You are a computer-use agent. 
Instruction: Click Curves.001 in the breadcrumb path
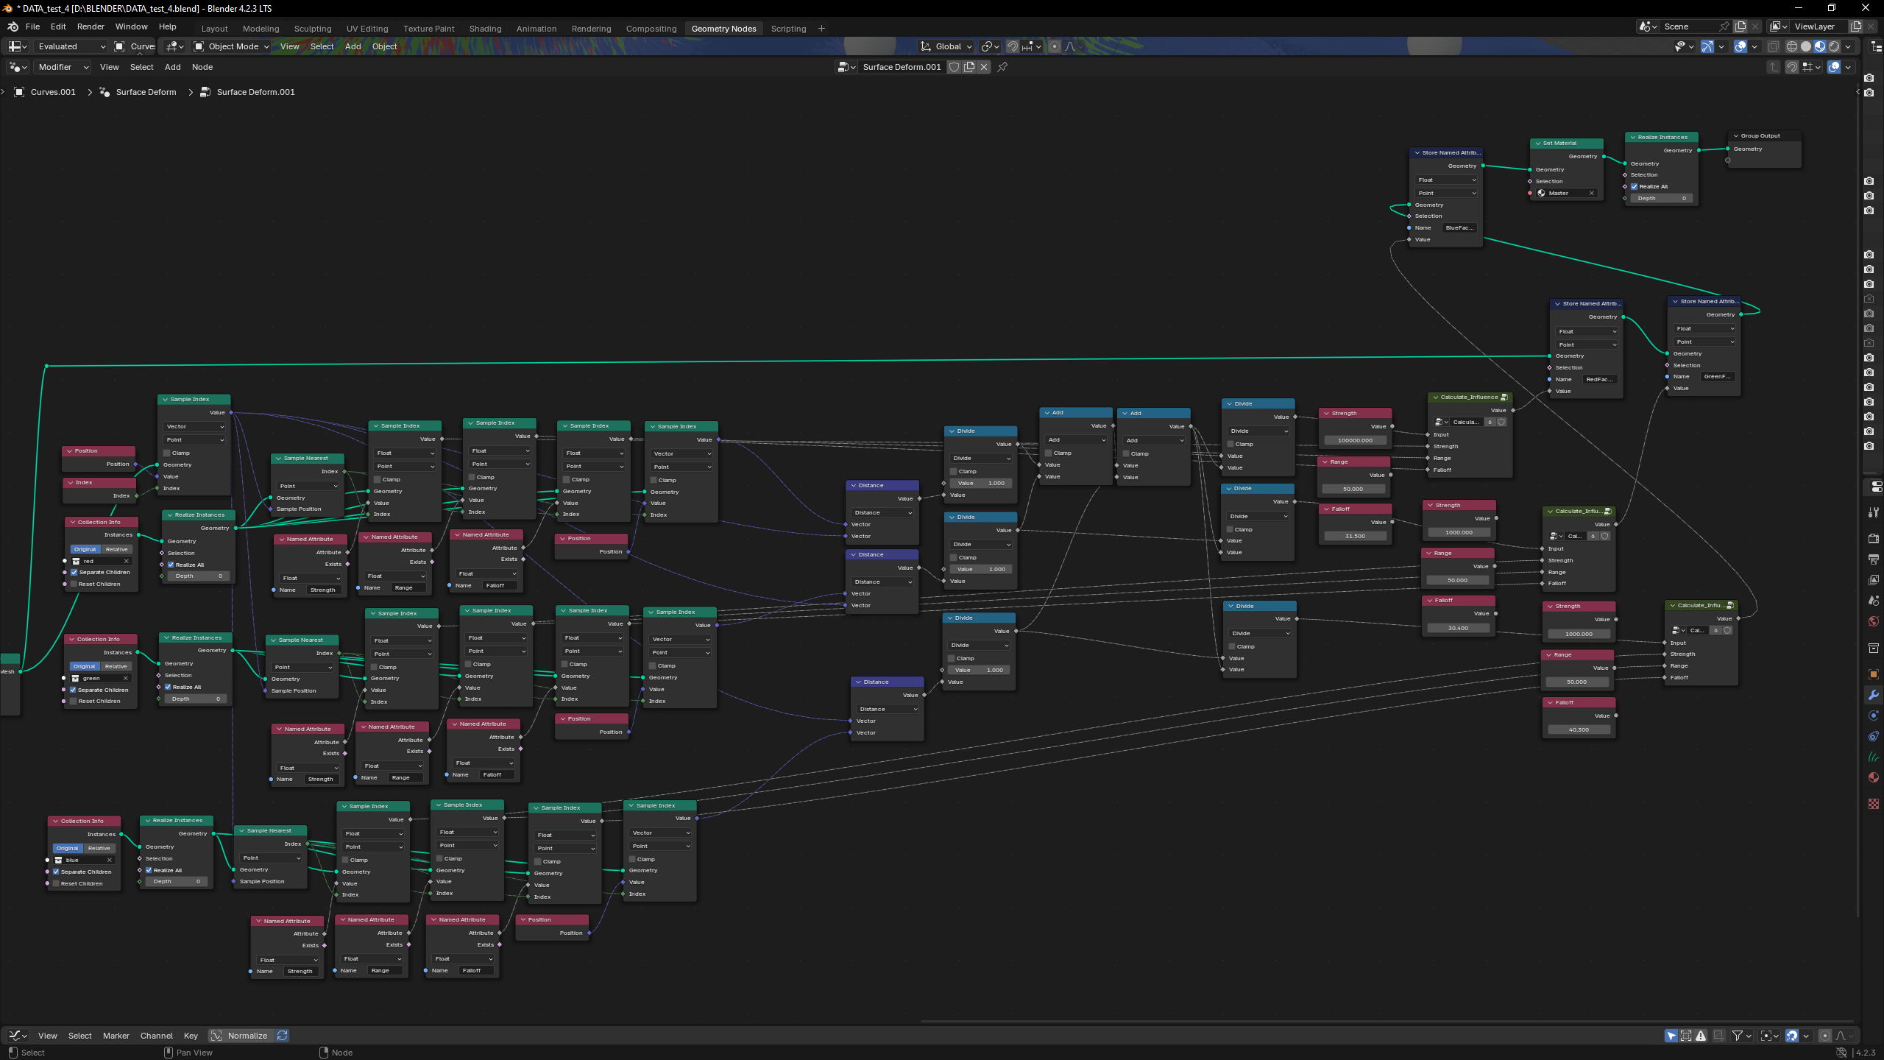click(53, 92)
